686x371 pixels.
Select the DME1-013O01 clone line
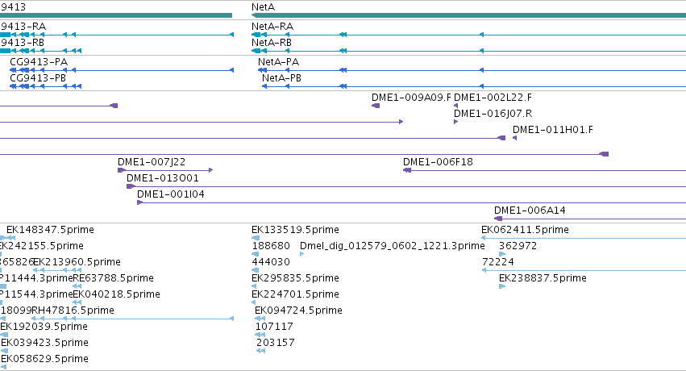coord(406,186)
